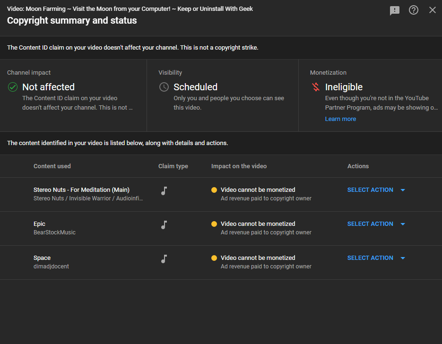
Task: Follow the Learn more link under Monetization
Action: point(340,119)
